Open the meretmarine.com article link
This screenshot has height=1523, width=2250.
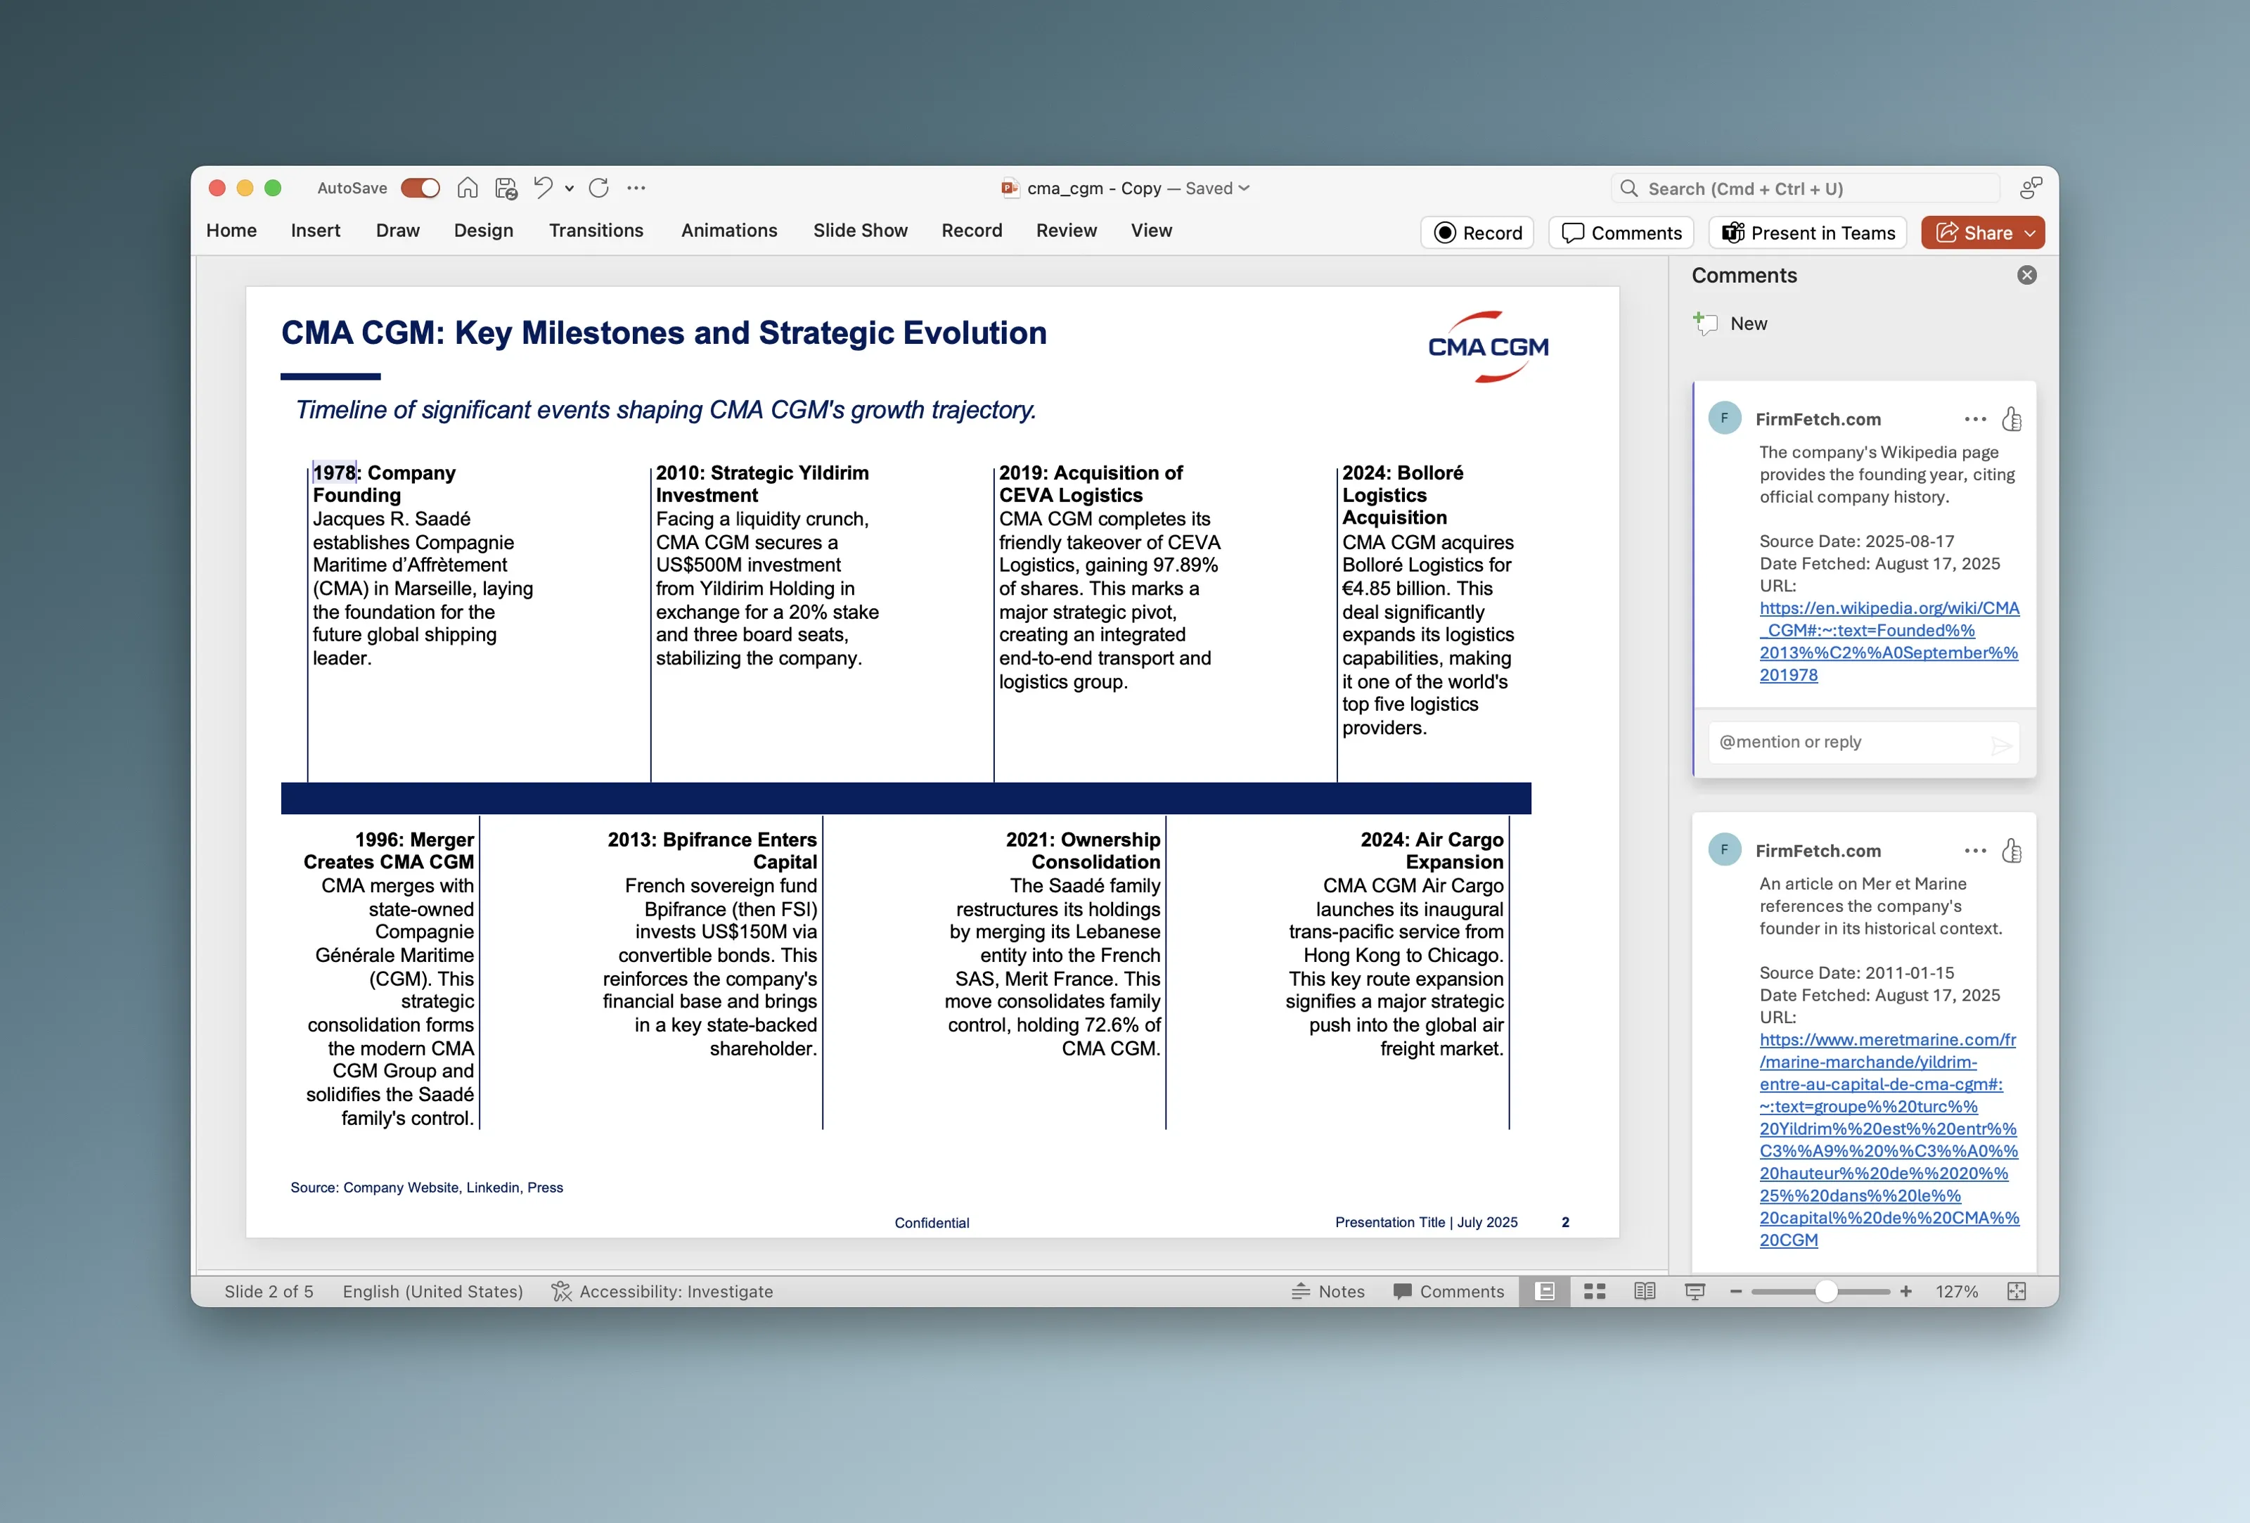click(1889, 1140)
